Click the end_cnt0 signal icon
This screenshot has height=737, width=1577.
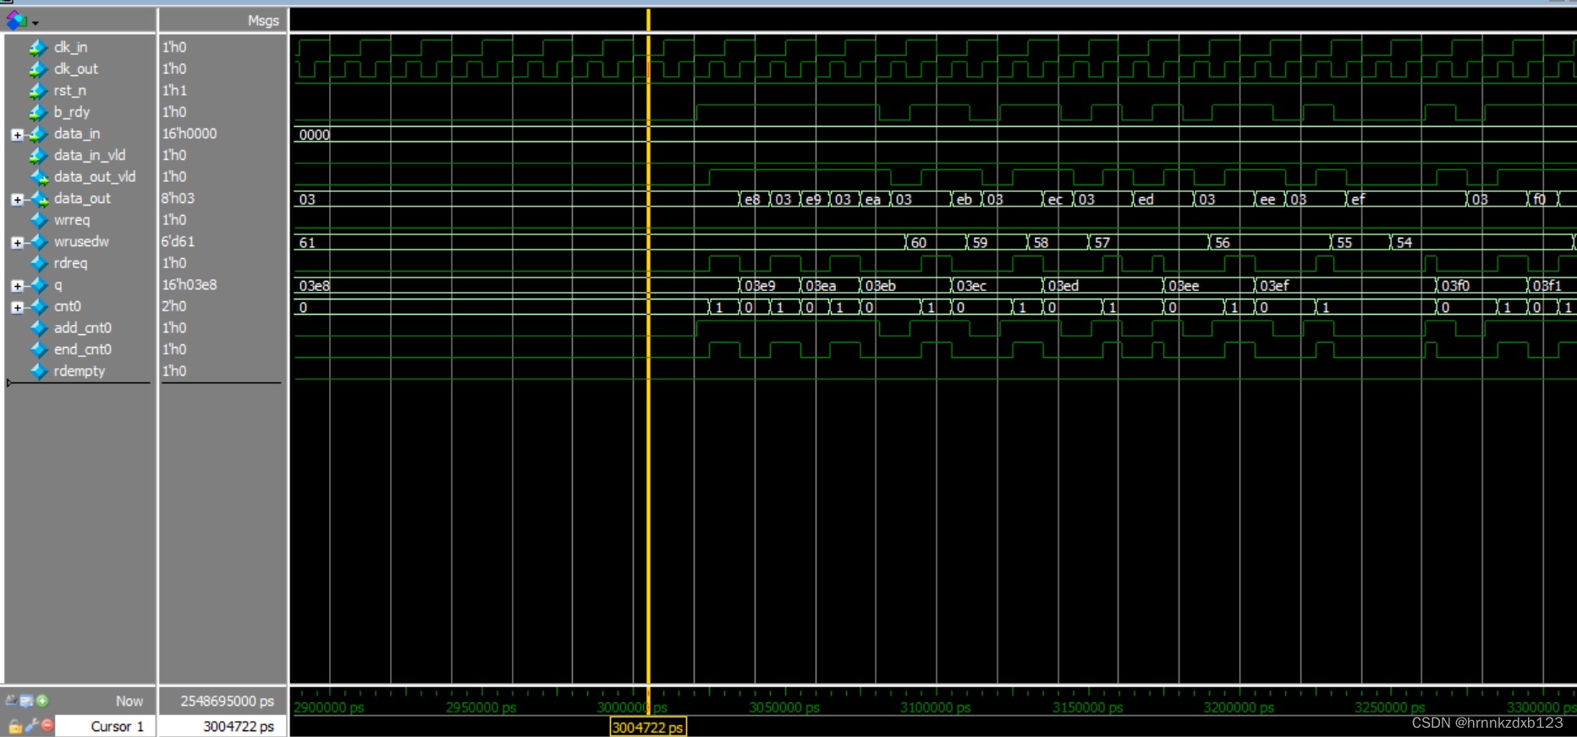(38, 349)
